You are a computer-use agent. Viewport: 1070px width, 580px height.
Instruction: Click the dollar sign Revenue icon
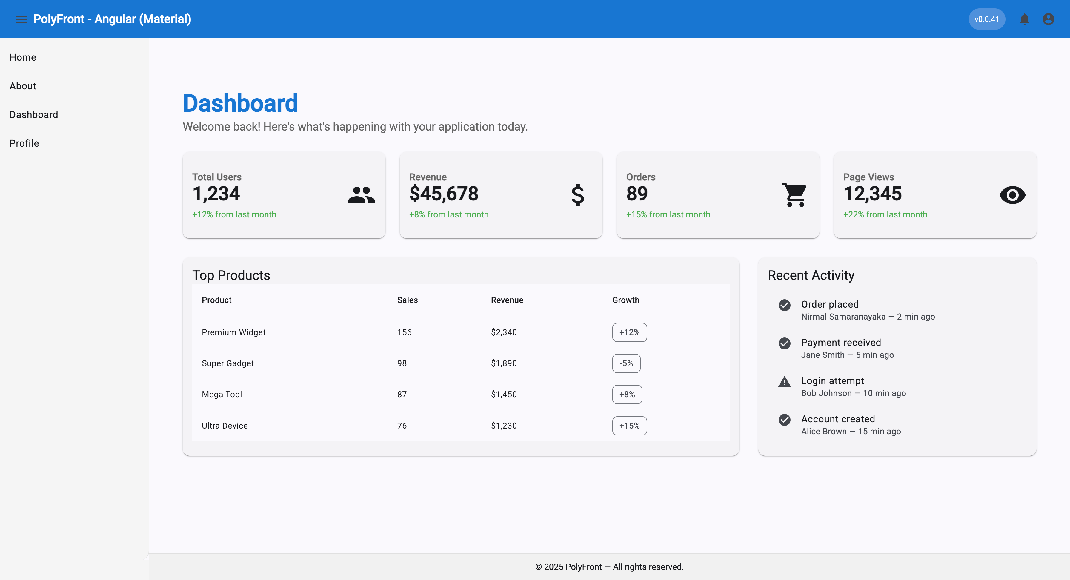tap(577, 195)
